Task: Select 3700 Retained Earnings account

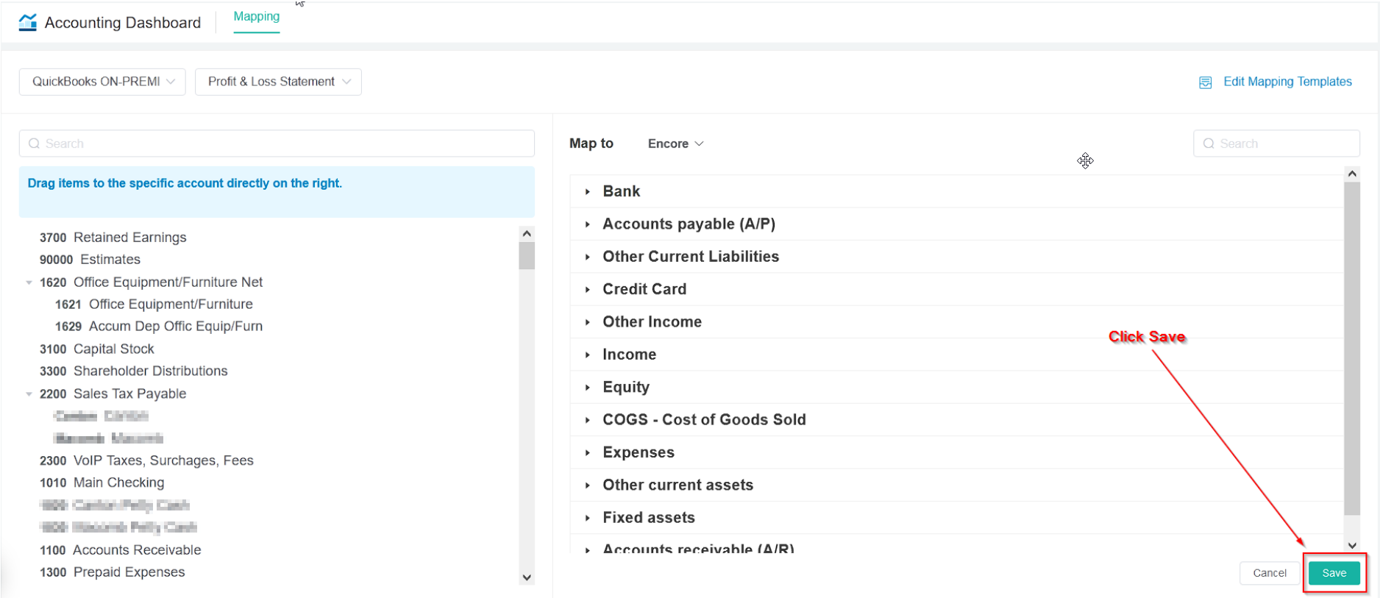Action: click(113, 238)
